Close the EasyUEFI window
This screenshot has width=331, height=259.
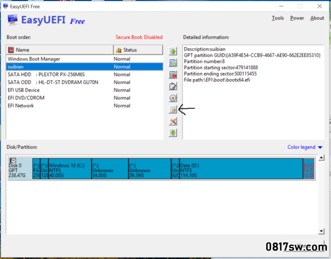coord(320,6)
